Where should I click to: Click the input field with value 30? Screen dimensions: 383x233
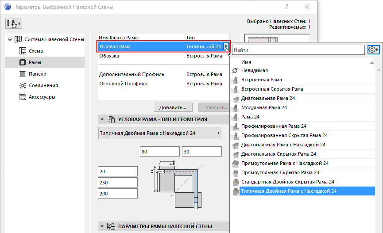[x=202, y=152]
